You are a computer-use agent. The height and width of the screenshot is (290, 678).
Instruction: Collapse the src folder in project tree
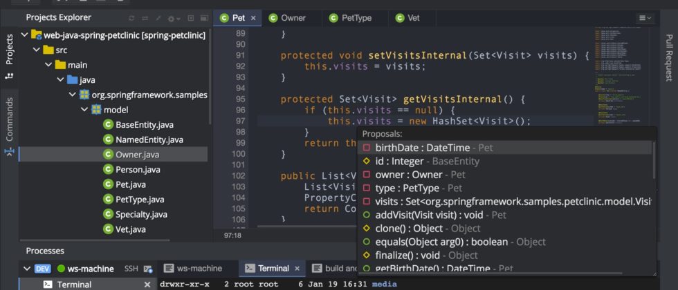point(35,50)
